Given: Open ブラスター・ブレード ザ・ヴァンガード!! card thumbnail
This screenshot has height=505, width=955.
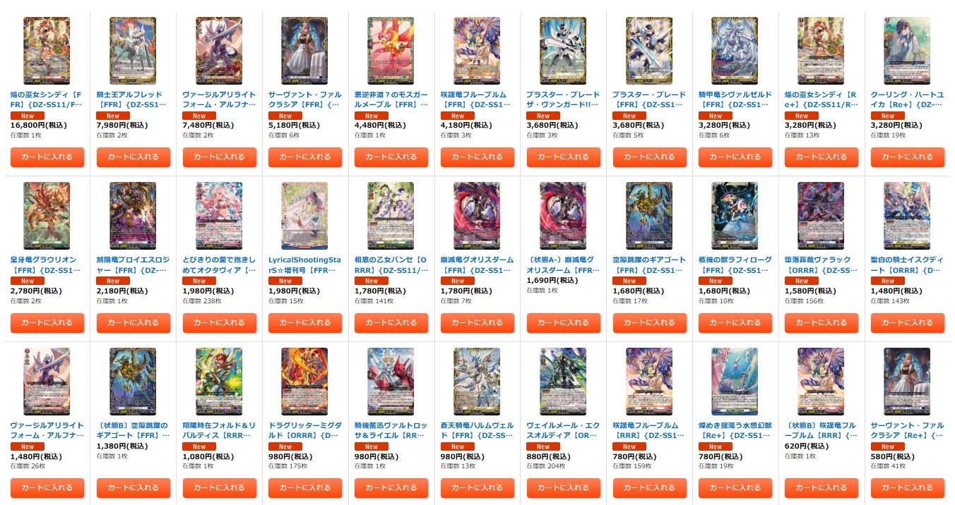Looking at the screenshot, I should point(563,51).
